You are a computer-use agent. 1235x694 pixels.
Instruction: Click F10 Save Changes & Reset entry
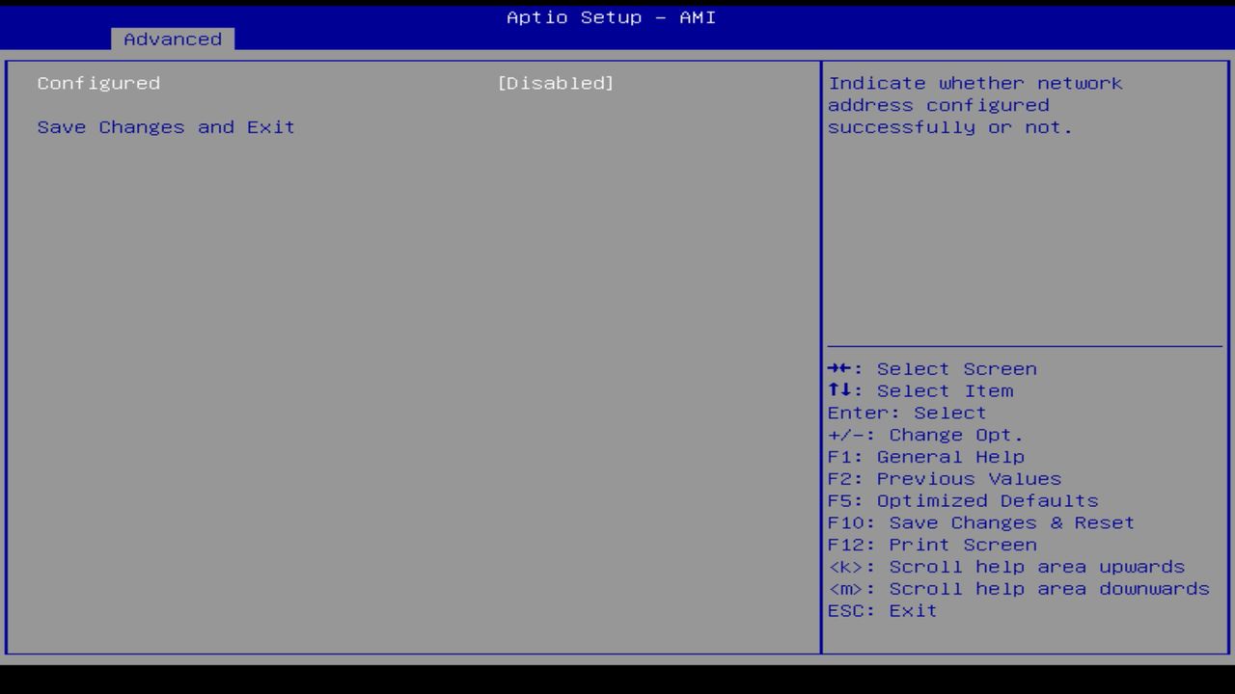[x=980, y=522]
